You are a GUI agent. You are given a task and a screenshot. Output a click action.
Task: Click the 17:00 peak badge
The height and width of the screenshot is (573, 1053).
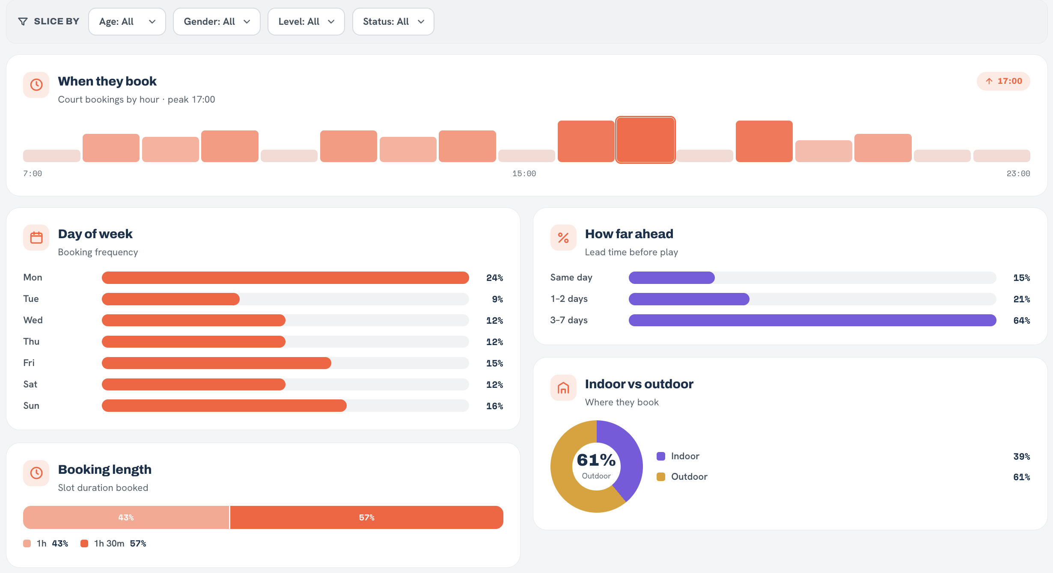point(1003,81)
